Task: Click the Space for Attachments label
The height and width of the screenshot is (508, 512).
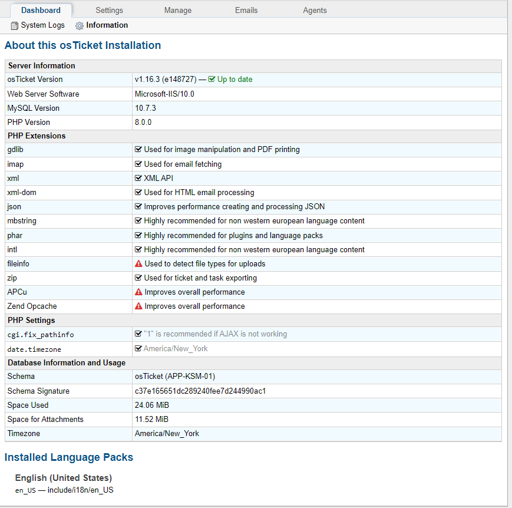Action: point(45,419)
